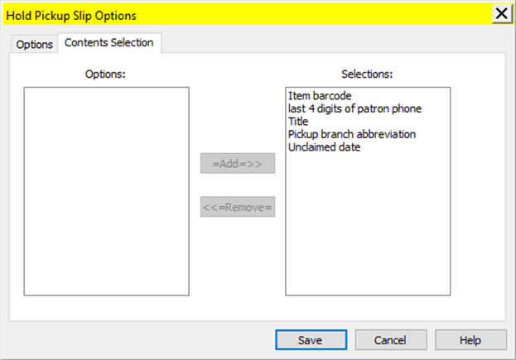Click empty space below Unclaimed date
The height and width of the screenshot is (360, 516).
coord(368,223)
